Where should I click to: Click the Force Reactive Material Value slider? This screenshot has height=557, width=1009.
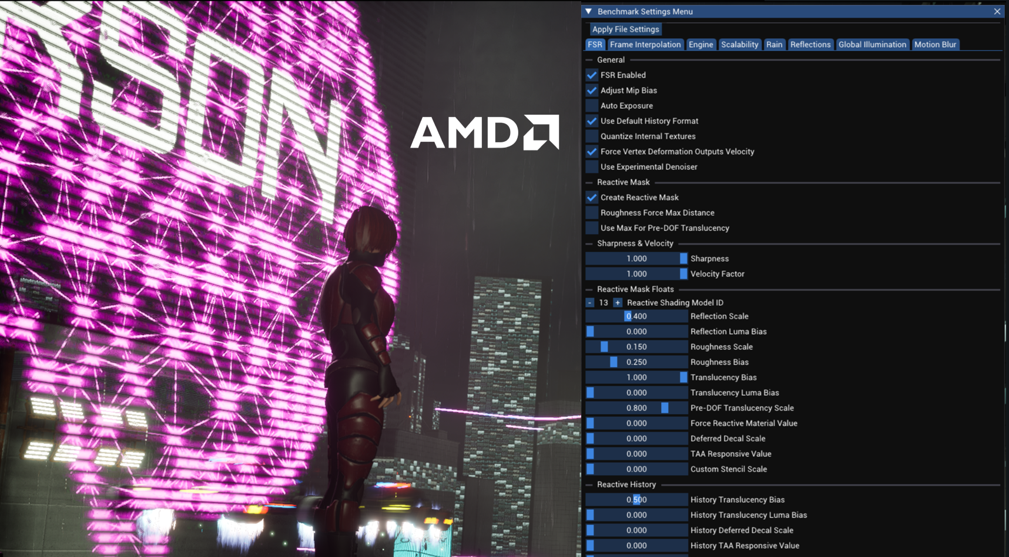pos(636,423)
